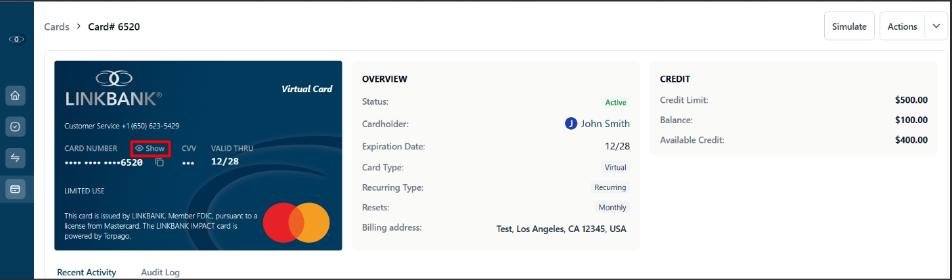Switch to the Audit Log tab
The image size is (952, 280).
(160, 272)
